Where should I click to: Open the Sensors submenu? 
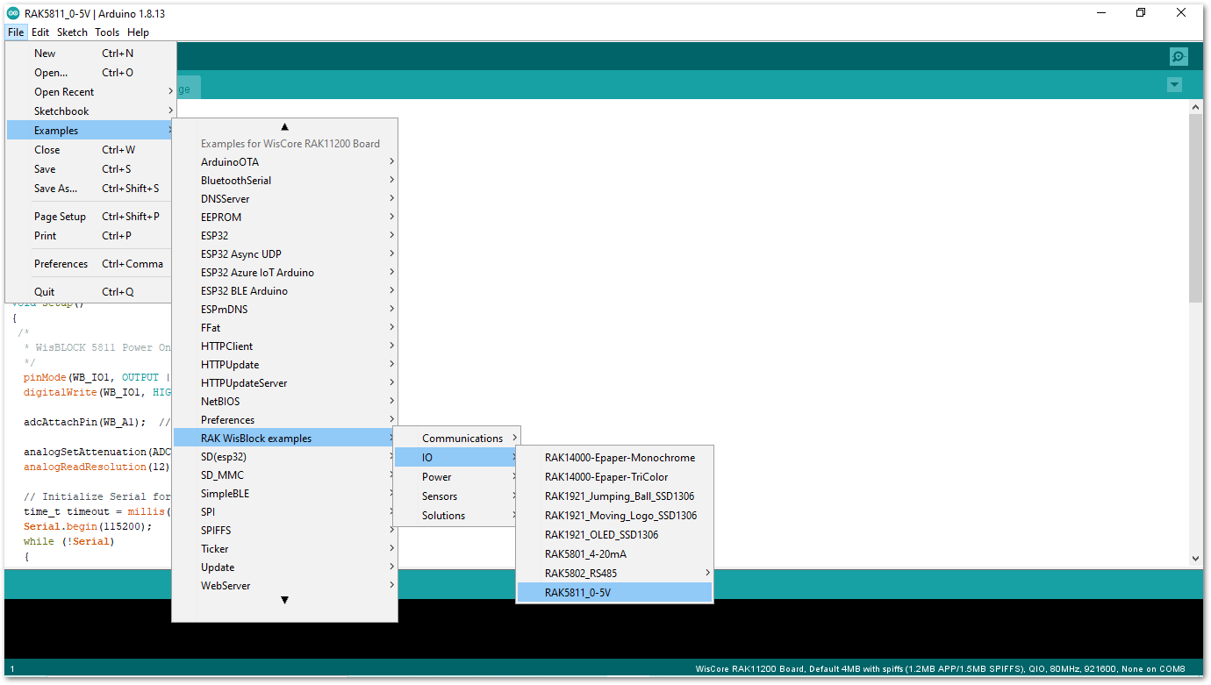tap(457, 496)
